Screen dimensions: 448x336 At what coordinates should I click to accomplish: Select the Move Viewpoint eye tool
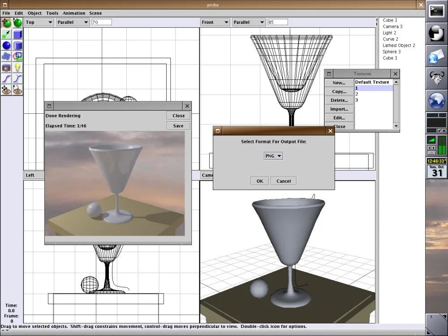[6, 90]
